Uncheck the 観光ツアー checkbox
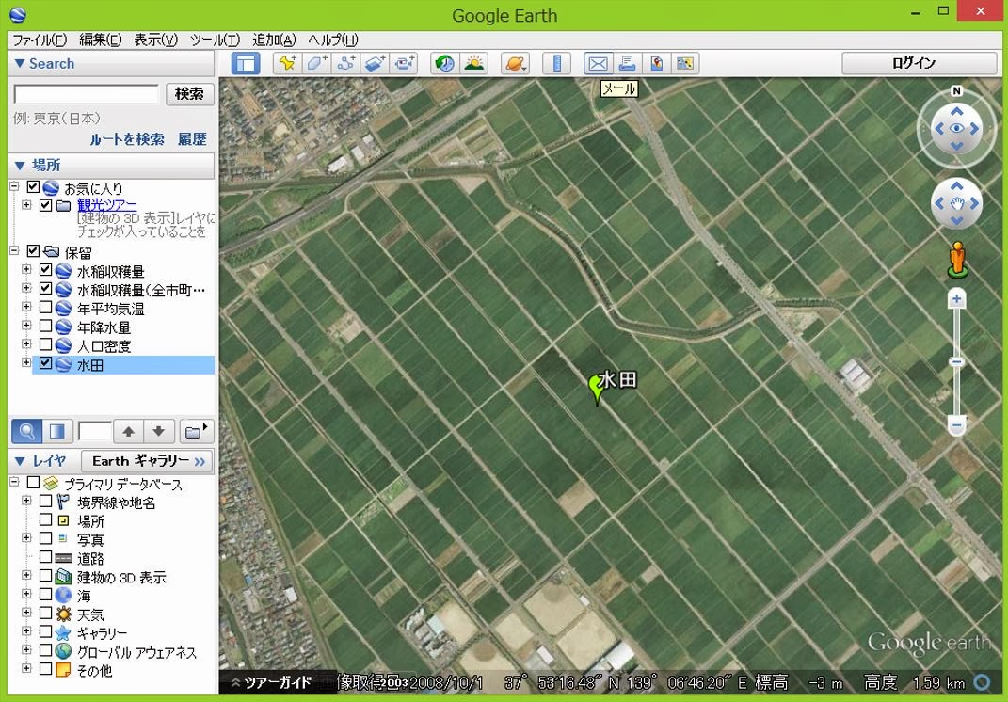The height and width of the screenshot is (702, 1008). tap(45, 205)
